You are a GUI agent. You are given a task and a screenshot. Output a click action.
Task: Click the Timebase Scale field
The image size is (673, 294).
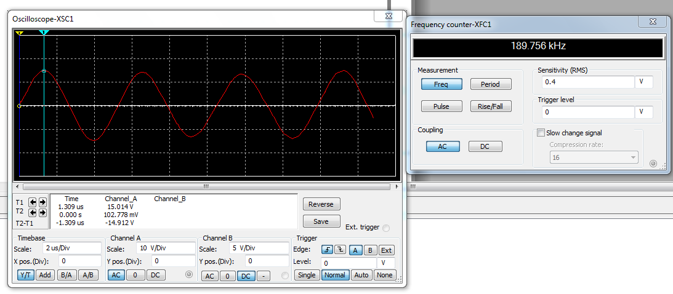pos(71,248)
